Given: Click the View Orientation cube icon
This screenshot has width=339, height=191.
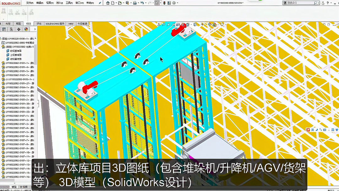Looking at the screenshot, I should point(188,25).
